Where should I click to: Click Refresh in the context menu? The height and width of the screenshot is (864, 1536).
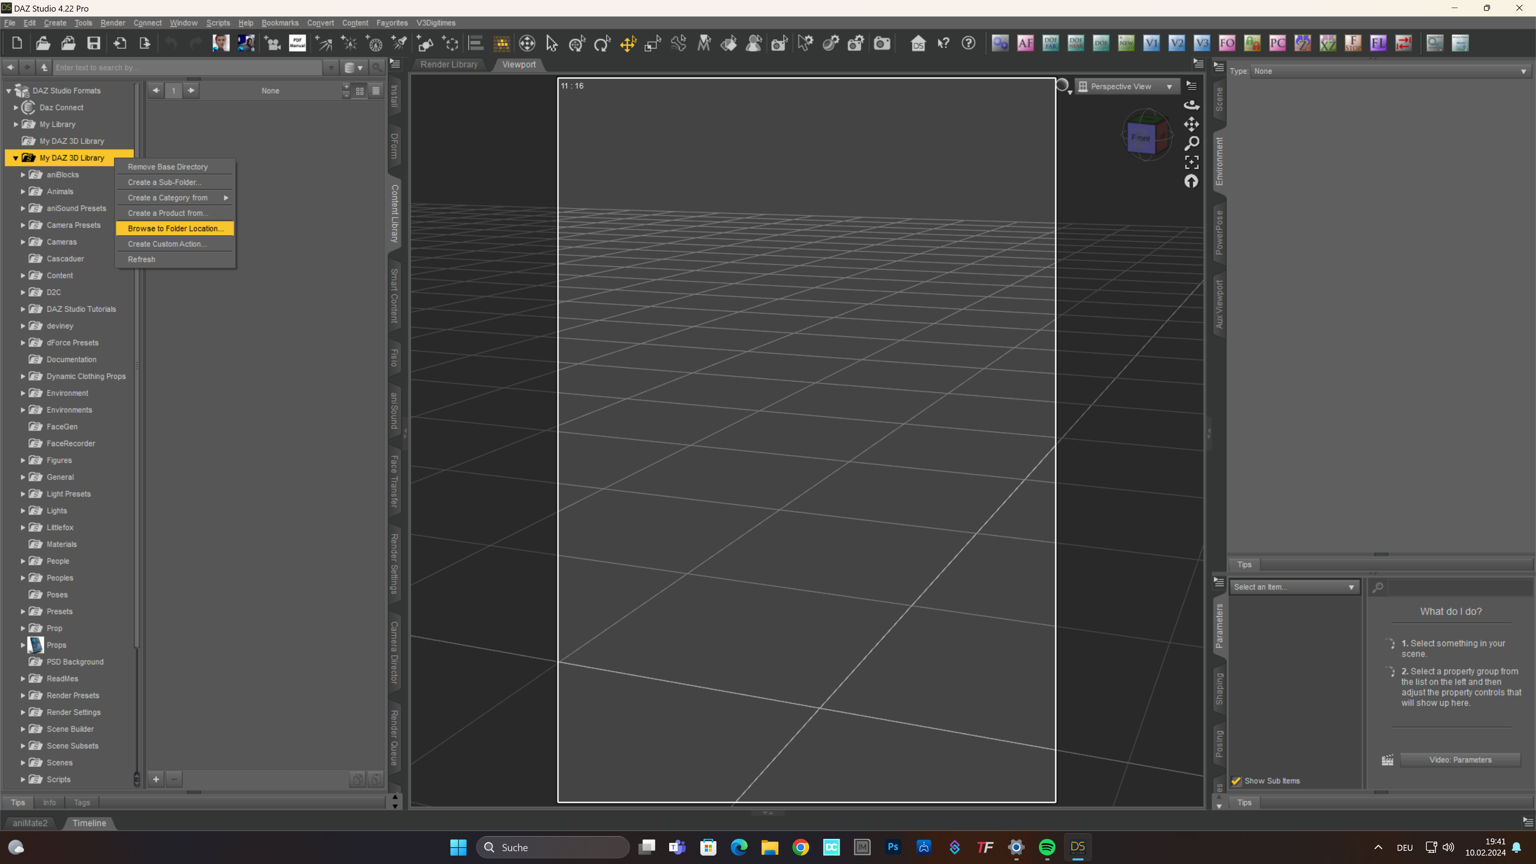point(141,259)
